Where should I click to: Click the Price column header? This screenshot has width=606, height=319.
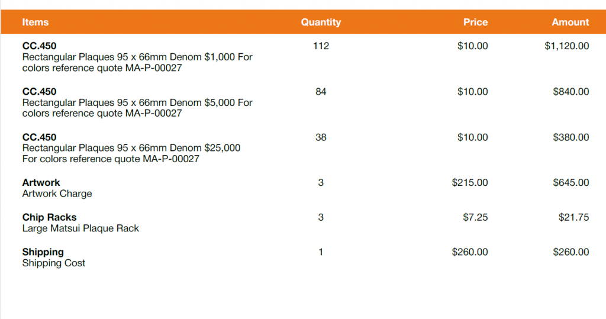click(x=475, y=22)
